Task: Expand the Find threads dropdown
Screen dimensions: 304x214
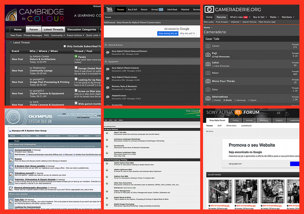Action: click(x=229, y=22)
